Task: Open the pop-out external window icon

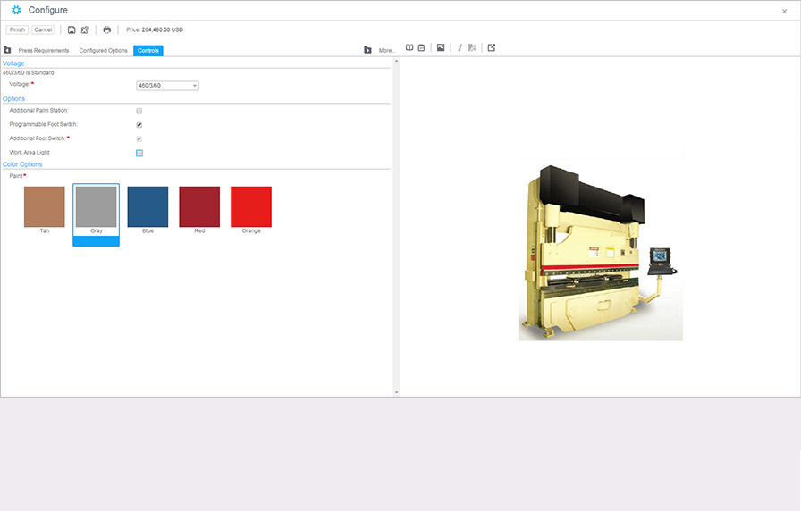Action: click(491, 47)
